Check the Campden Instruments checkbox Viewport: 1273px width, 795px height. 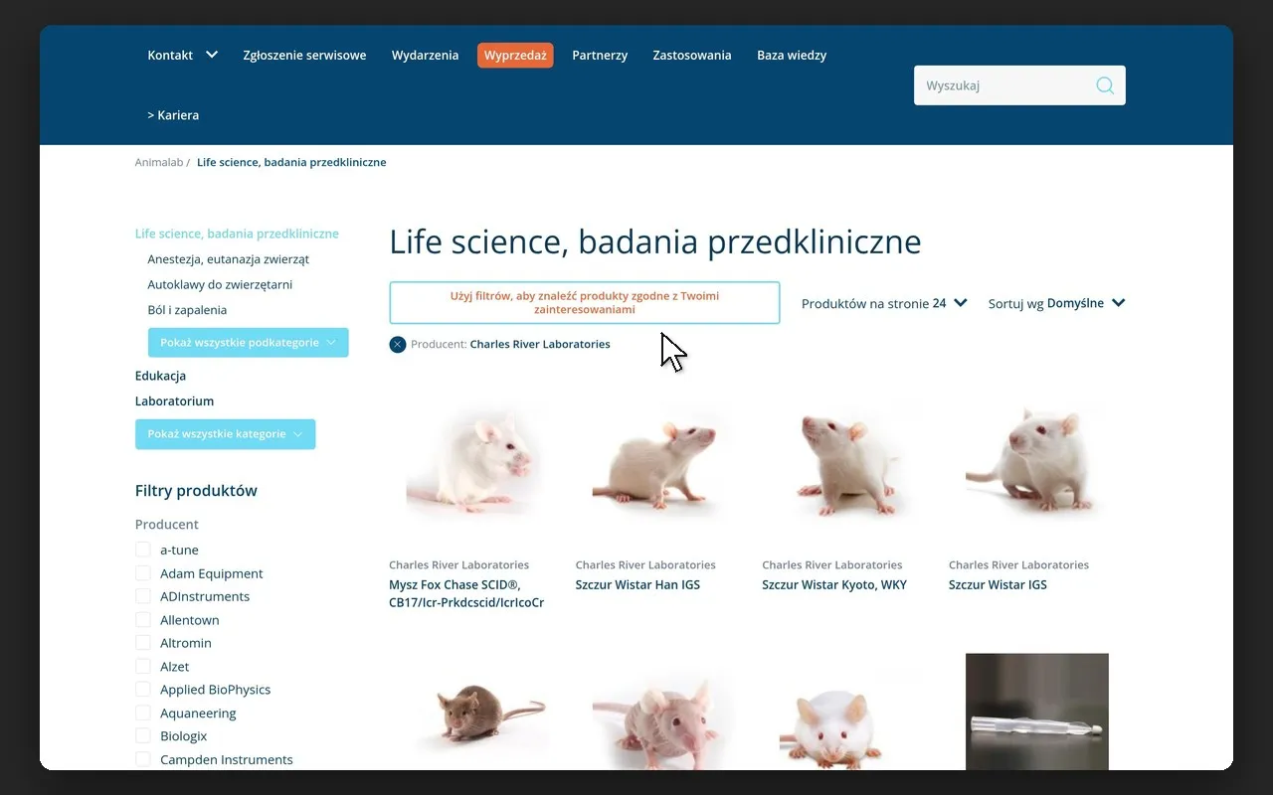coord(143,760)
